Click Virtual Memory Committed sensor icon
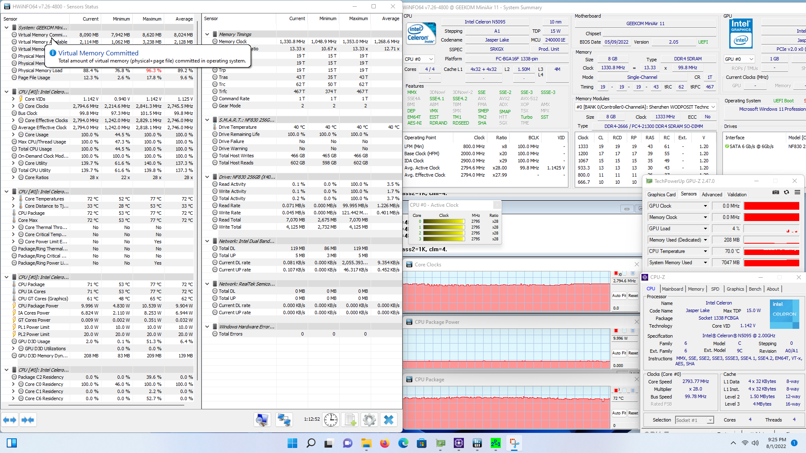This screenshot has height=453, width=806. point(14,35)
